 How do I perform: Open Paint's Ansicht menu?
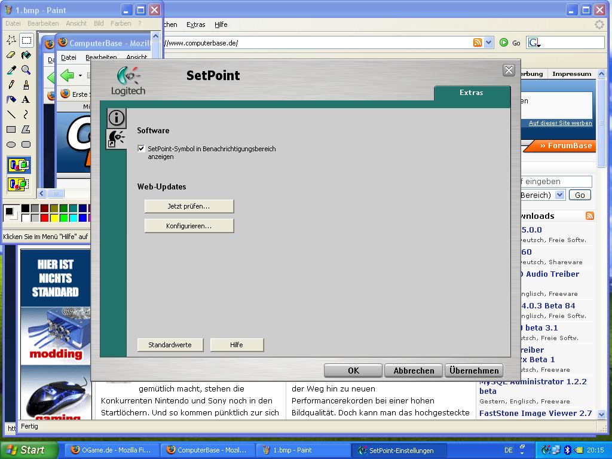click(76, 23)
